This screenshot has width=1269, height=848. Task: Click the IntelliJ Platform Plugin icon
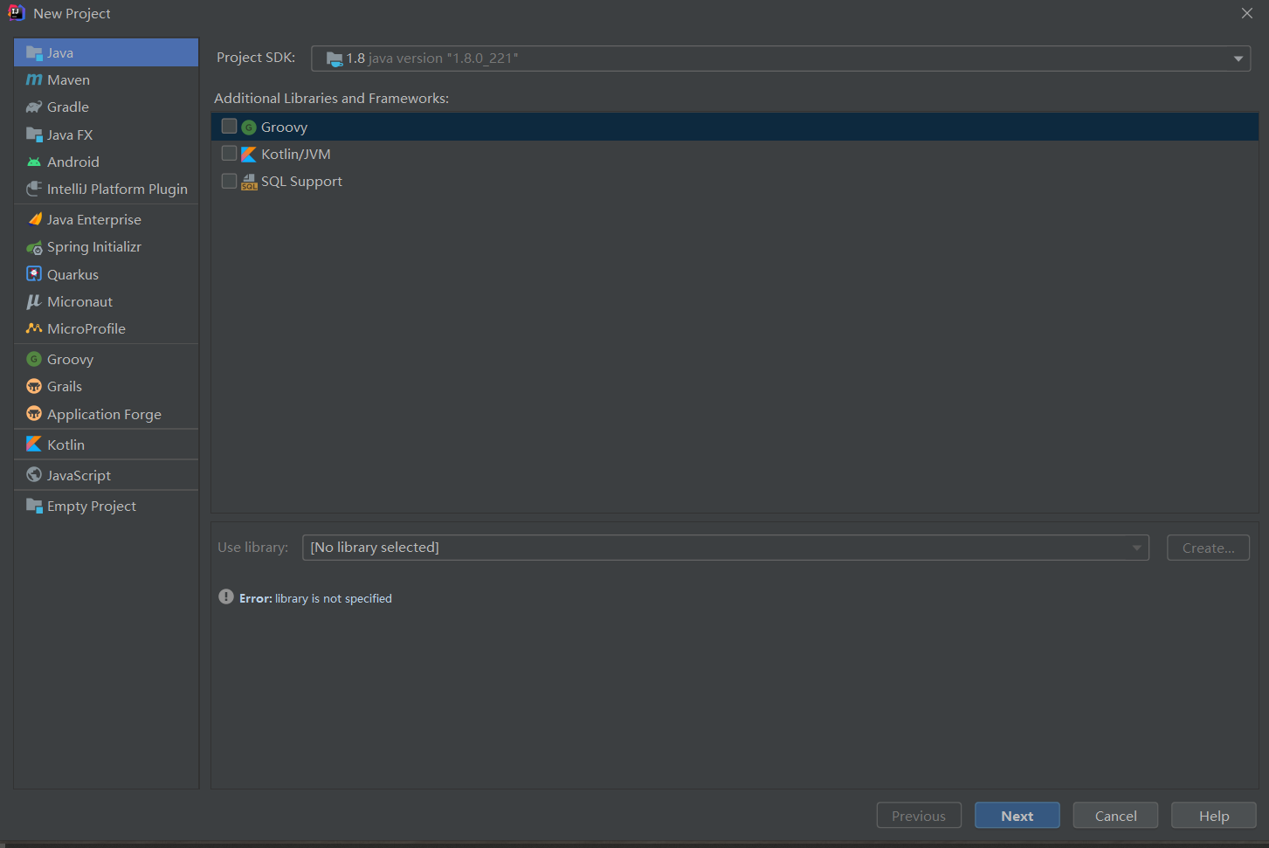[34, 189]
